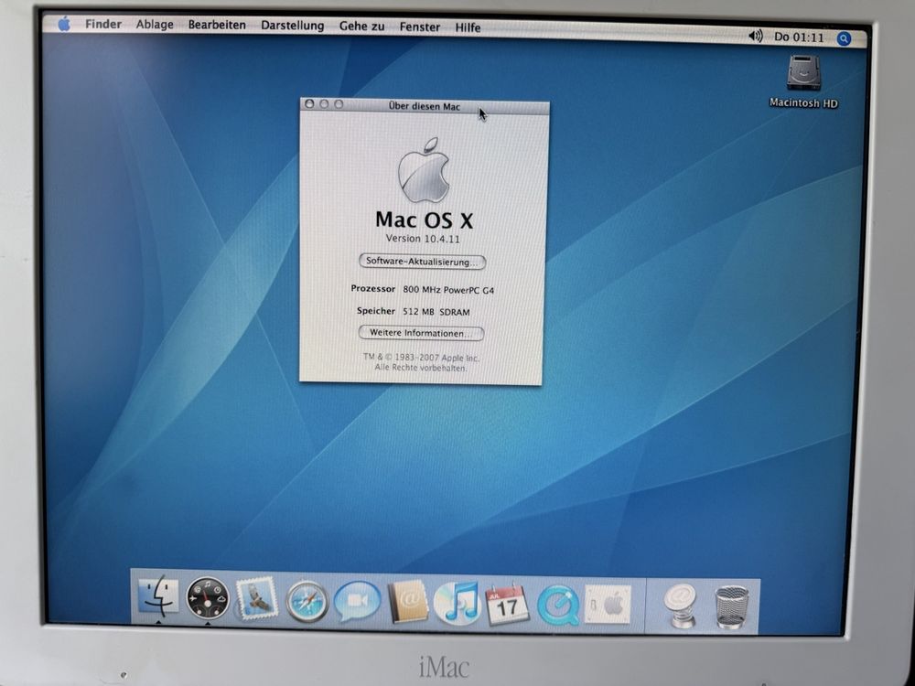Click the Alle Rechte vorbehalten text
Image resolution: width=915 pixels, height=686 pixels.
click(x=421, y=368)
